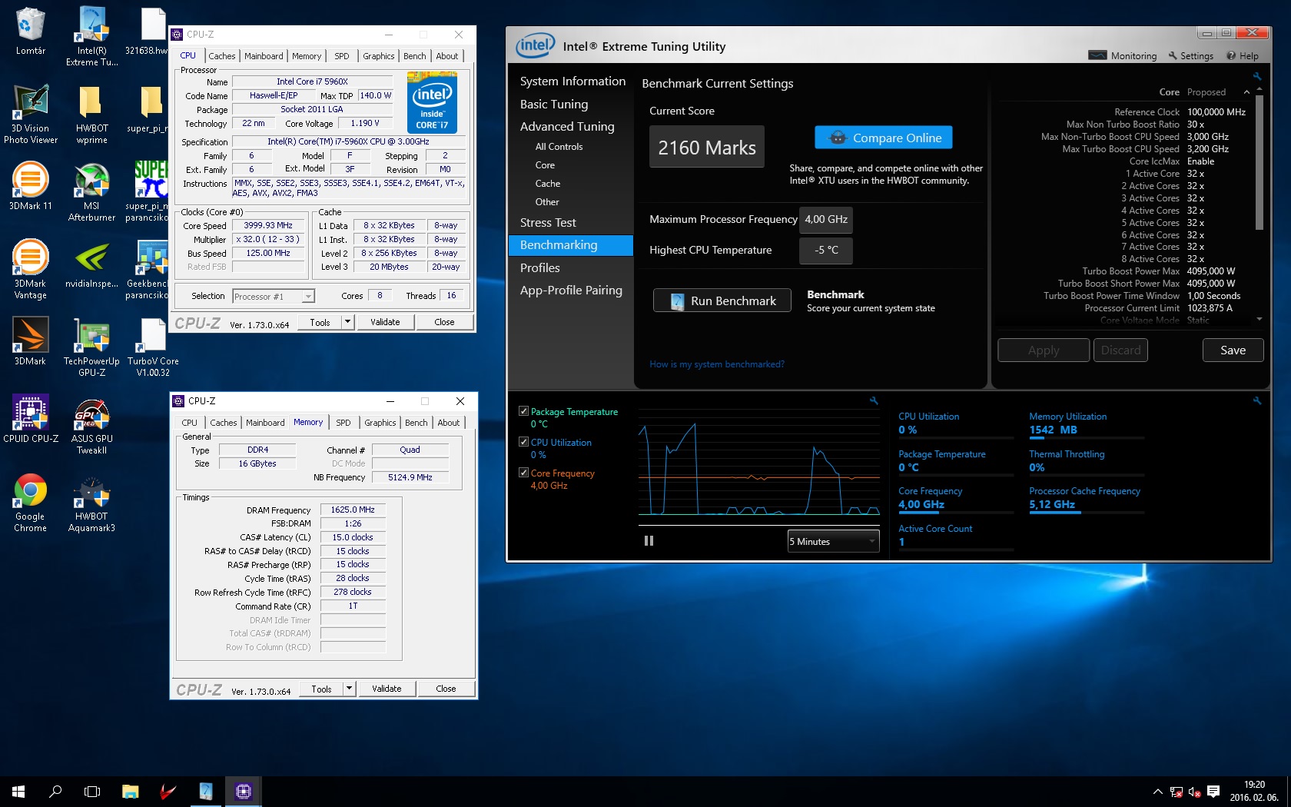The image size is (1291, 807).
Task: Launch 3DMark Vantage desktop icon
Action: coord(30,269)
